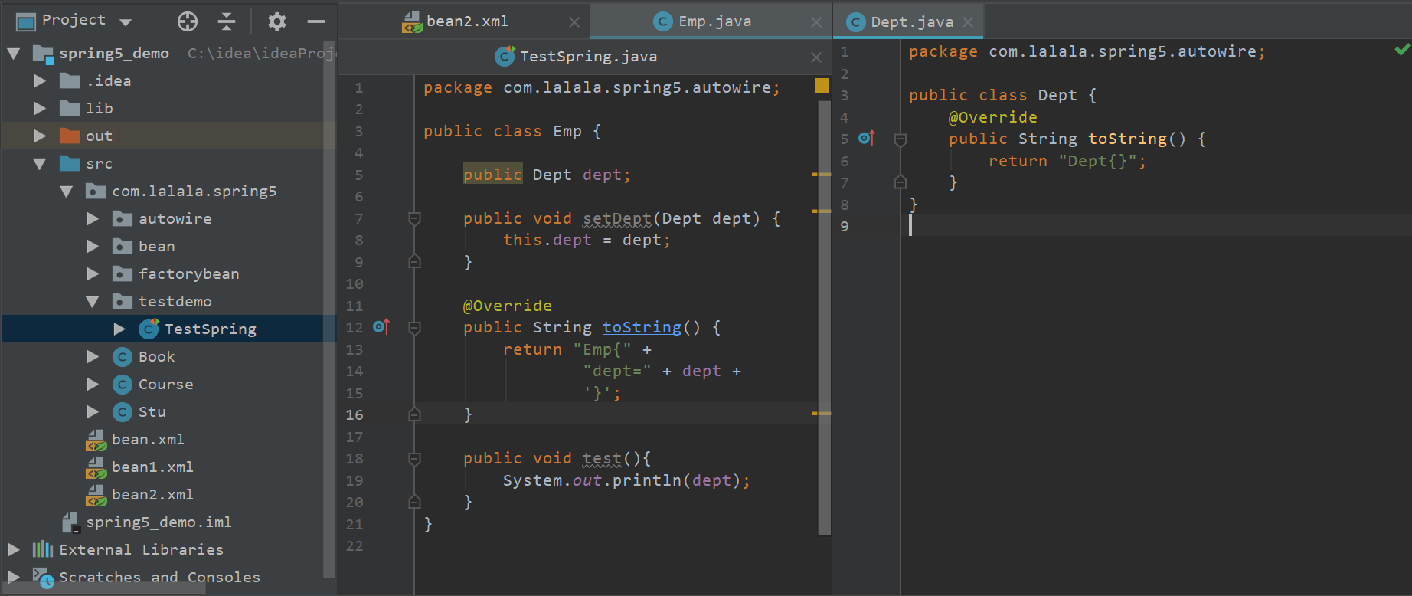The width and height of the screenshot is (1412, 596).
Task: Expand the Book class node
Action: click(93, 356)
